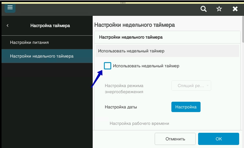Confirm with the OK button
The height and width of the screenshot is (148, 244).
[x=219, y=139]
